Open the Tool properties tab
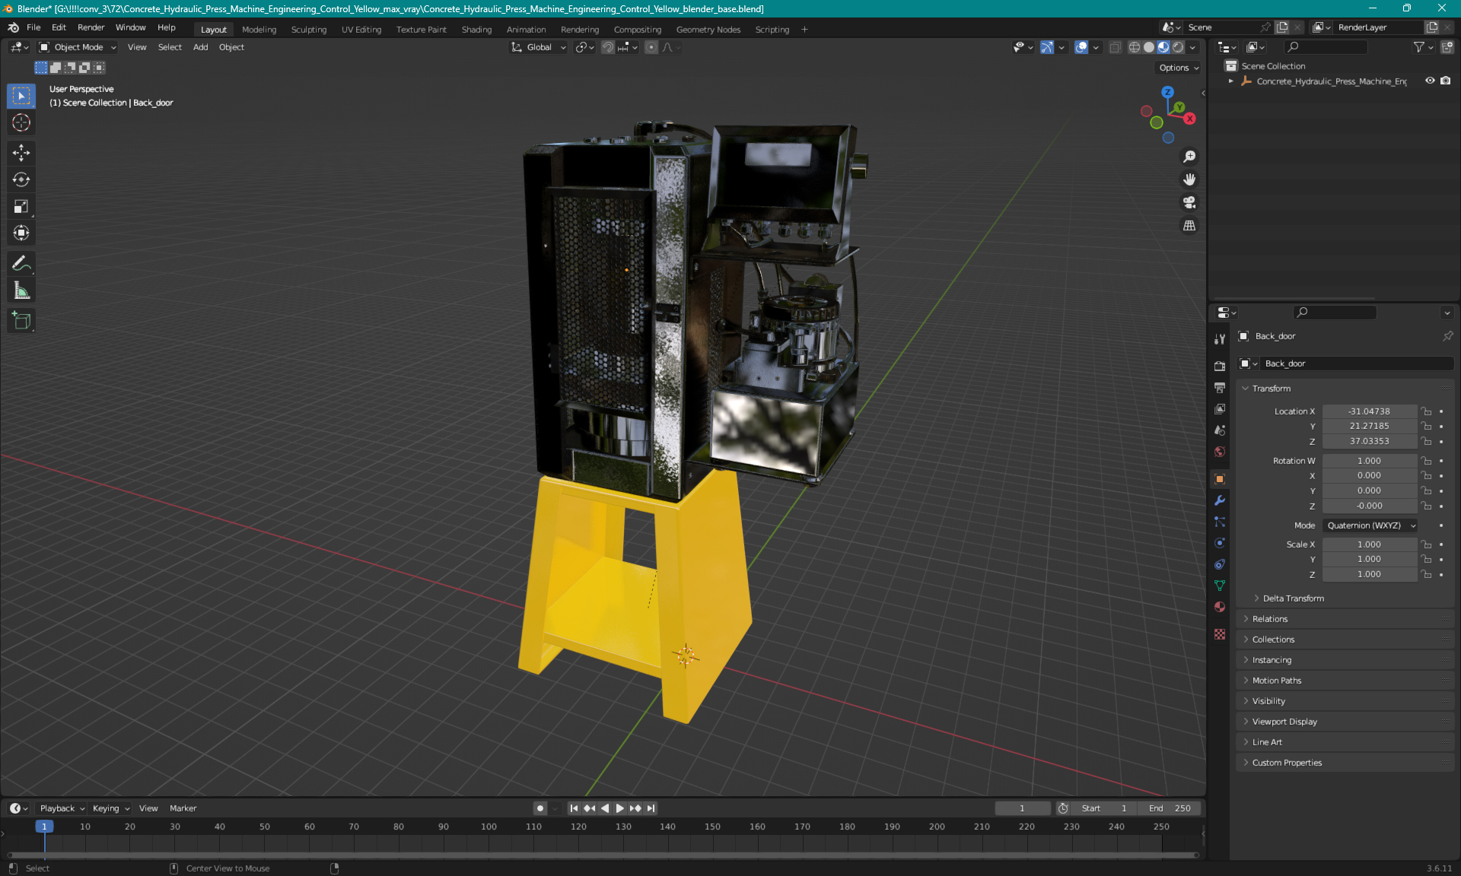The width and height of the screenshot is (1461, 876). pos(1220,339)
